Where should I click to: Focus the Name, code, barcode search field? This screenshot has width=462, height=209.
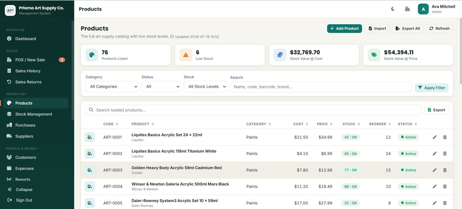click(x=321, y=87)
